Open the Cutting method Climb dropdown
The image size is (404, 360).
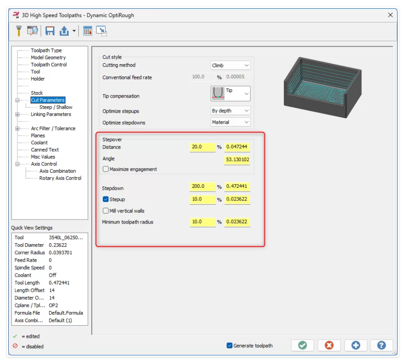coord(230,65)
